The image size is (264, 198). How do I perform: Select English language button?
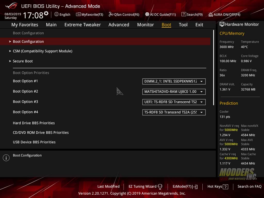pos(62,14)
